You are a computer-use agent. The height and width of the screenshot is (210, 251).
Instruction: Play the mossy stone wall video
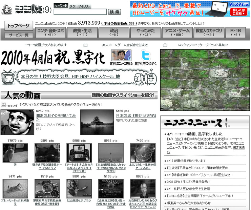click(205, 80)
